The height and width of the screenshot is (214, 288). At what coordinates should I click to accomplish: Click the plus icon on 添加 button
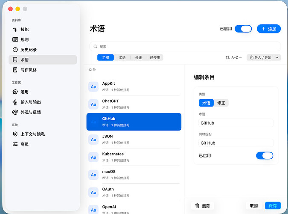(263, 29)
